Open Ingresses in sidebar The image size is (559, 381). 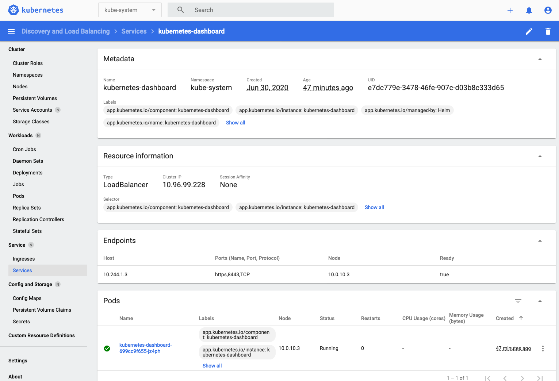[24, 259]
